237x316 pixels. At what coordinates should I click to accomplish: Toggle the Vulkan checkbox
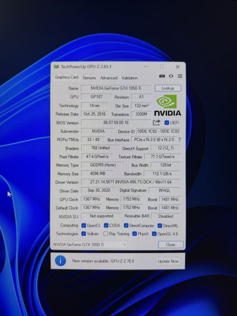tap(84, 233)
